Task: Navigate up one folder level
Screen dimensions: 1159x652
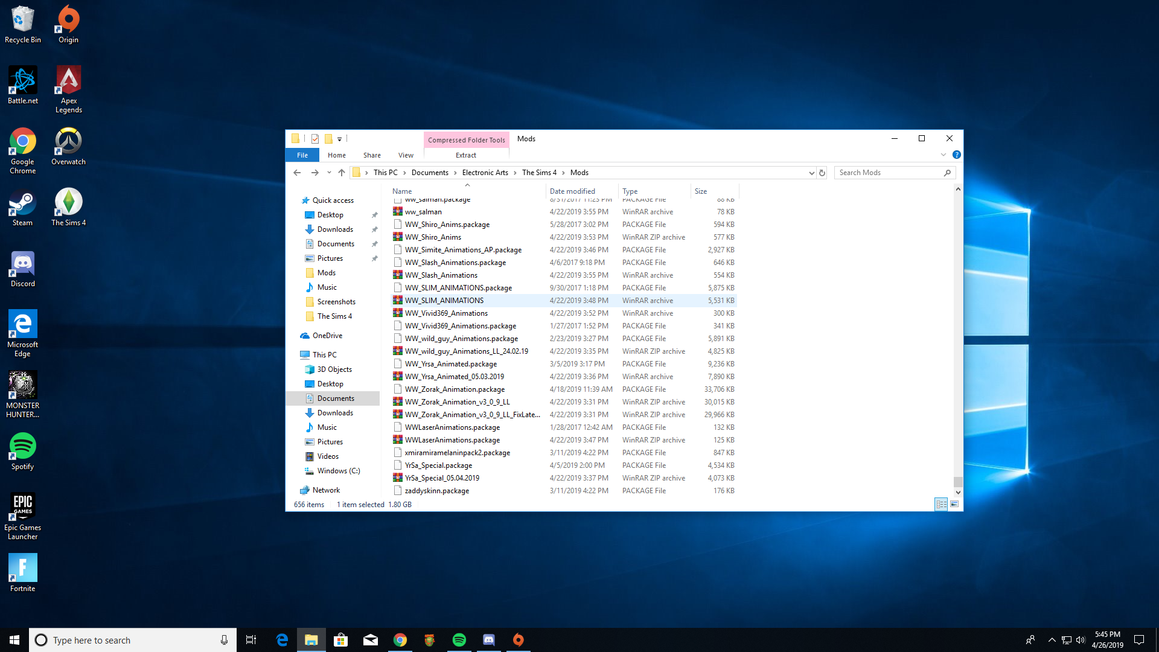Action: [342, 173]
